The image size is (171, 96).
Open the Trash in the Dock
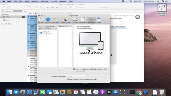(161, 92)
